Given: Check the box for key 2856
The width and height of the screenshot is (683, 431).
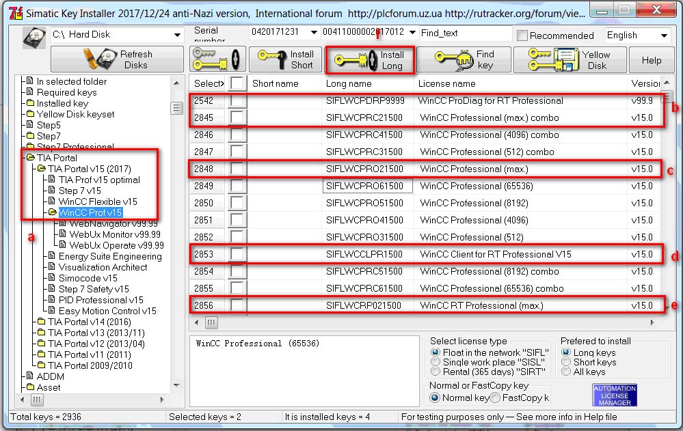Looking at the screenshot, I should tap(237, 305).
